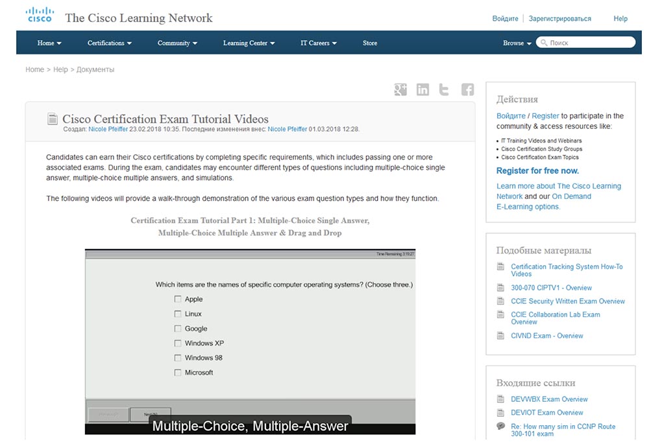The image size is (649, 442).
Task: Open CCIE Collaboration Lab Exam Overview
Action: [556, 318]
